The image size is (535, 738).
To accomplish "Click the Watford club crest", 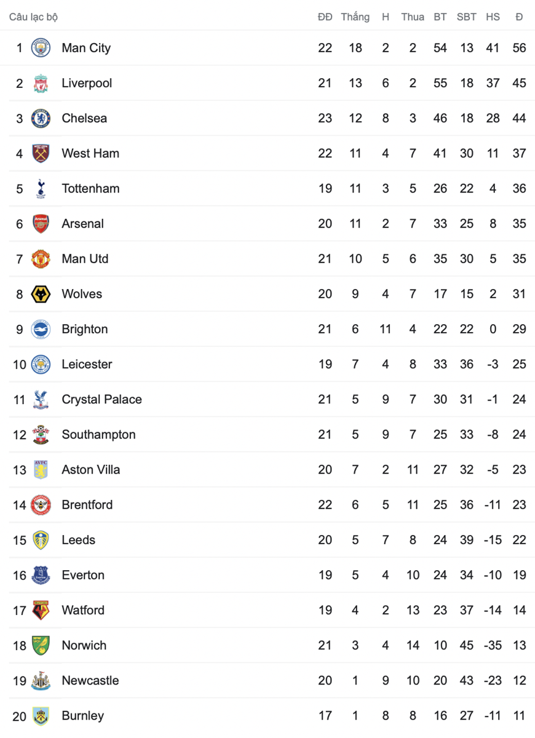I will [41, 610].
